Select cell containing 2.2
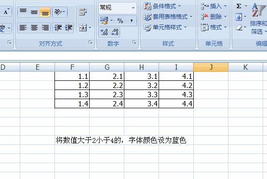Screen dimensions: 267x179 [x=107, y=85]
